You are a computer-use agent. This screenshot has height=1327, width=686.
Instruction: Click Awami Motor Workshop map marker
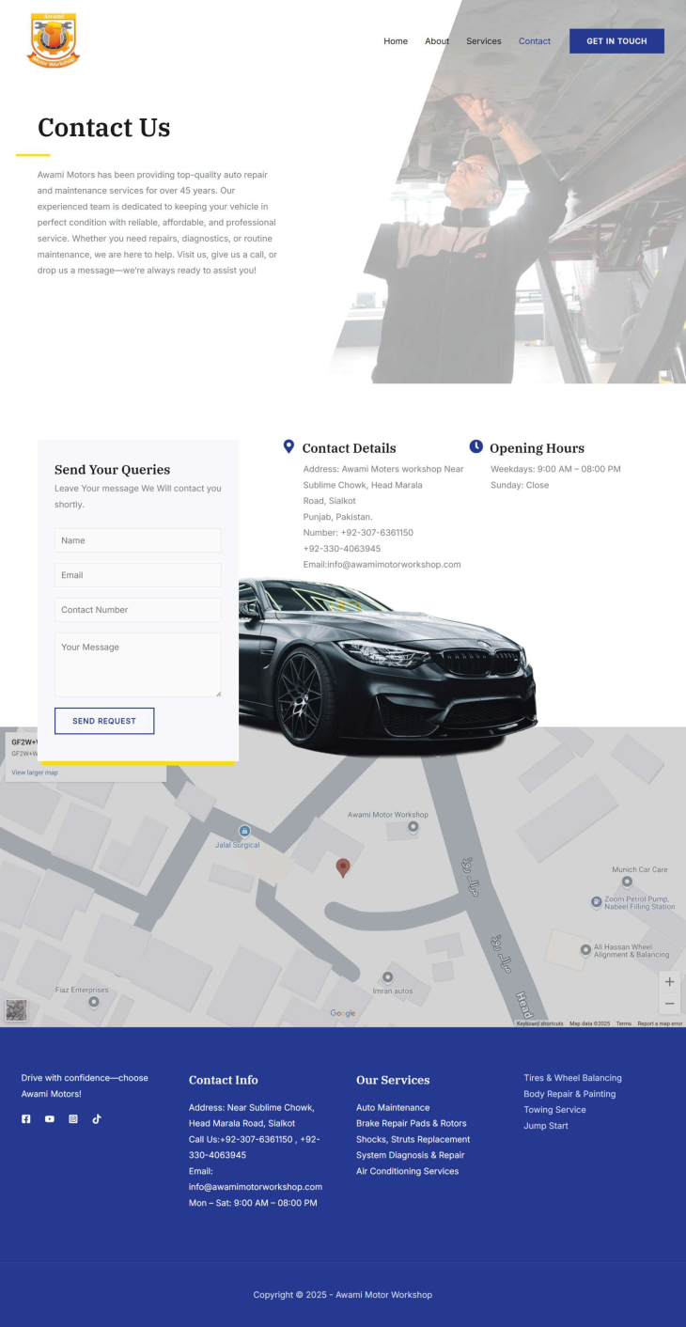(413, 826)
